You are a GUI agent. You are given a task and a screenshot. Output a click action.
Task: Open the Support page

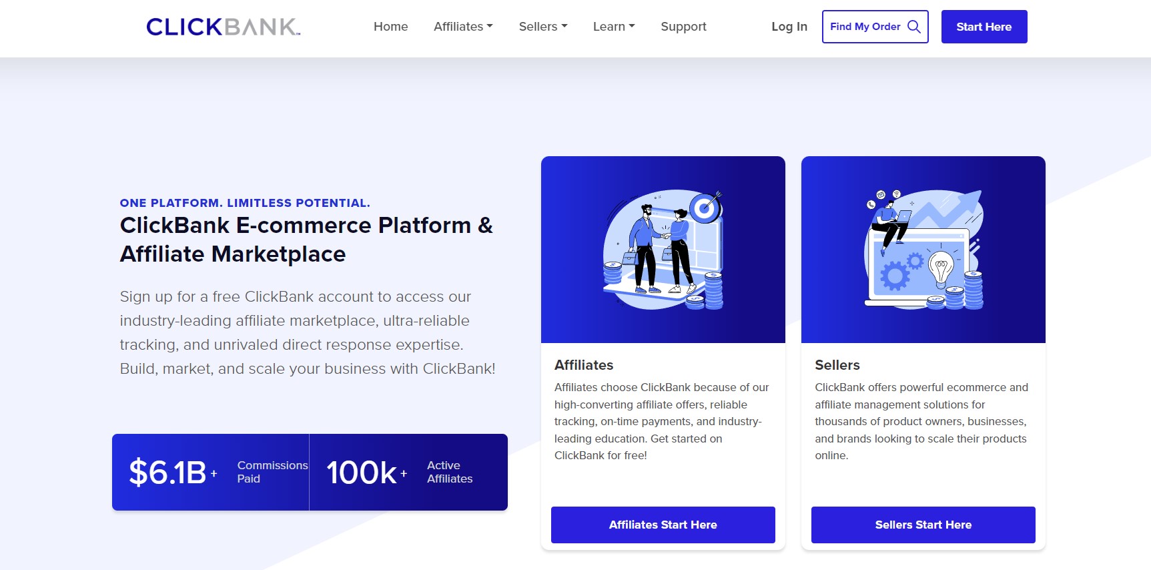(x=683, y=27)
